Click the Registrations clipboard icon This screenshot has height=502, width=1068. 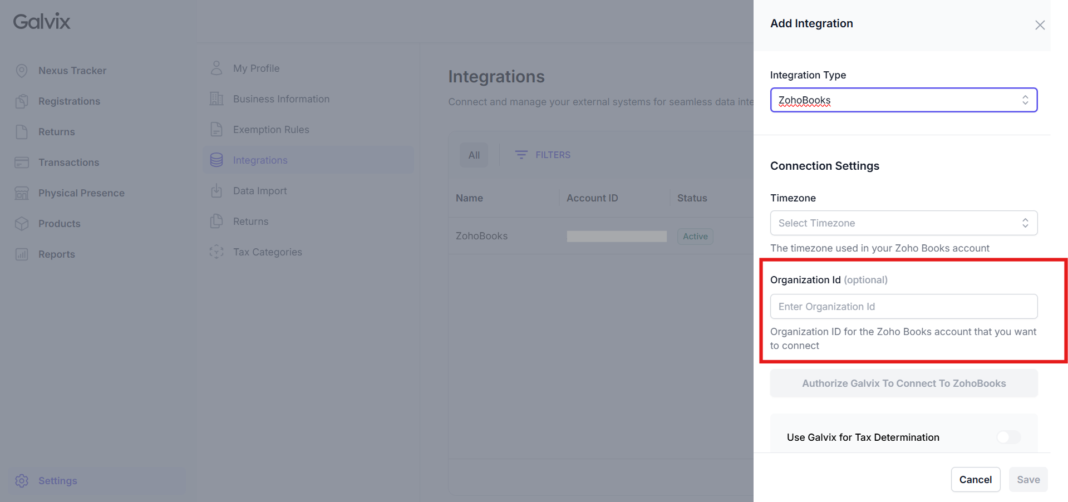22,101
